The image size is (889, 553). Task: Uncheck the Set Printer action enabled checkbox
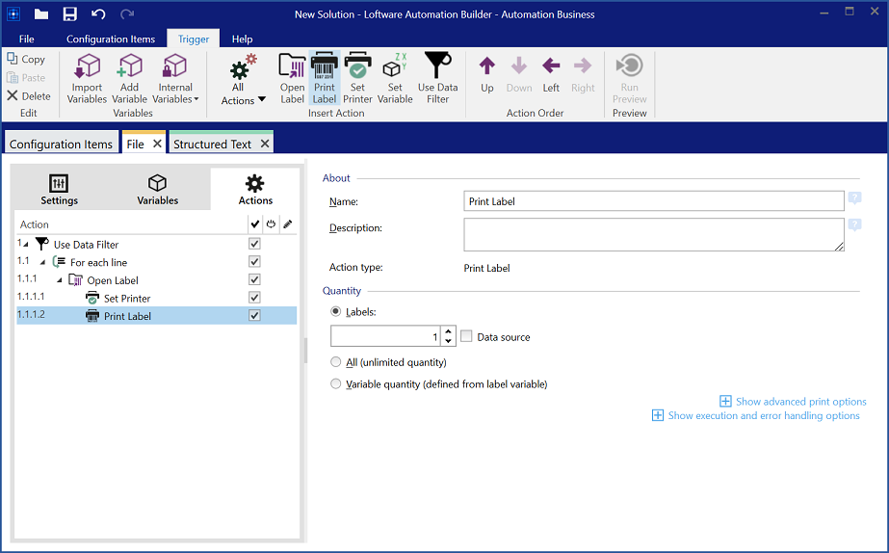click(254, 298)
